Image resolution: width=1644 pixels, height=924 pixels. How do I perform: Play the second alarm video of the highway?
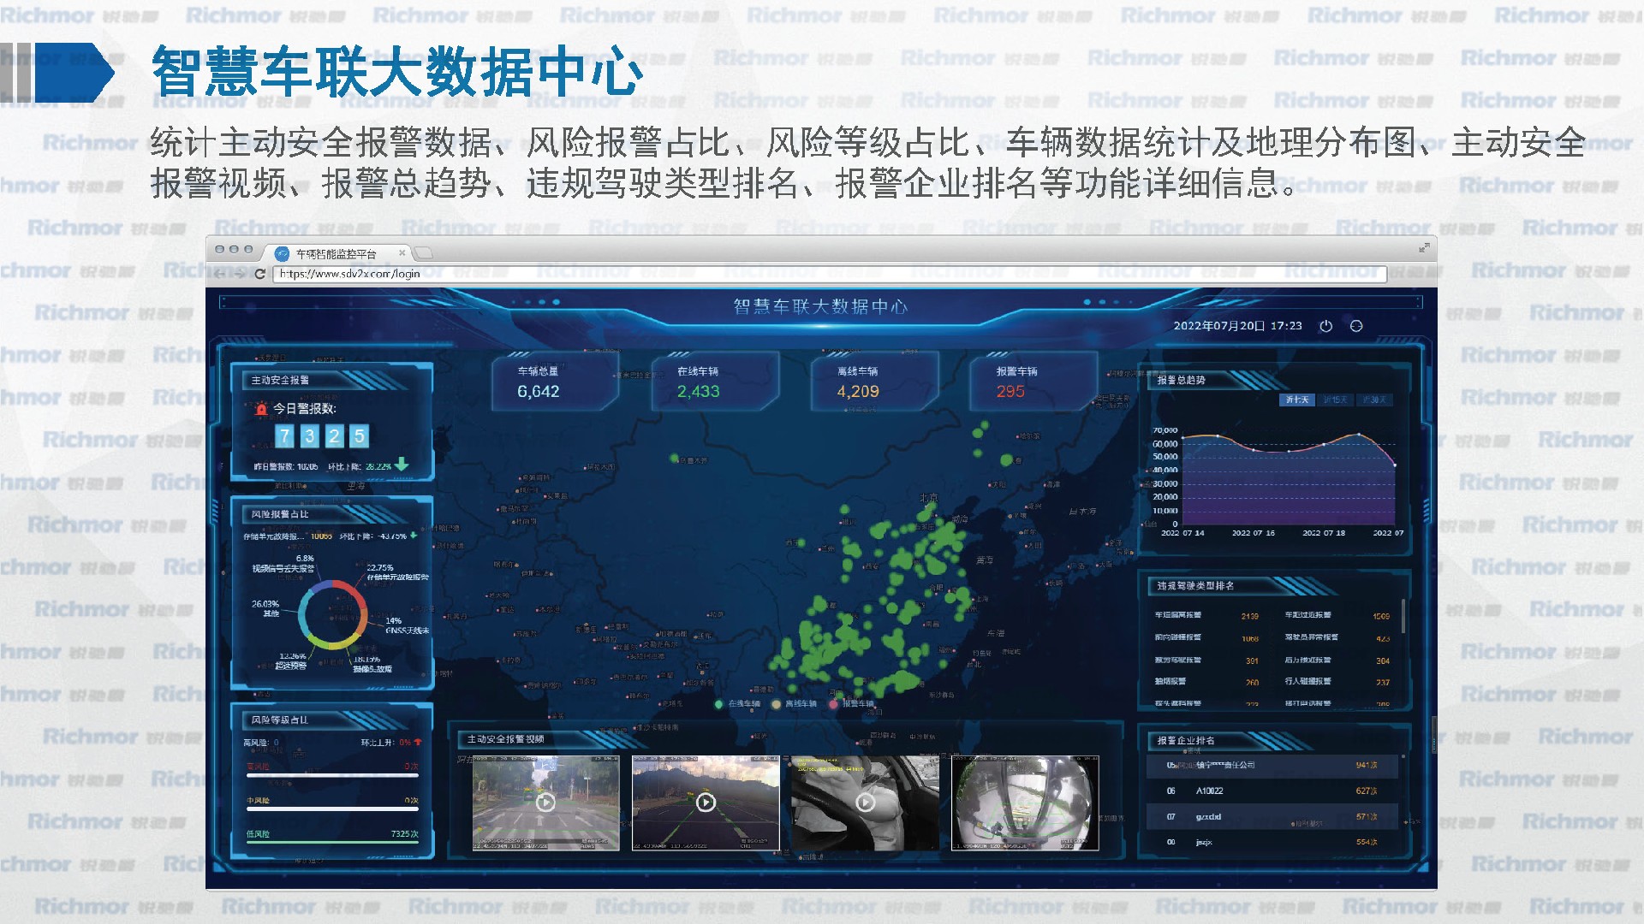[706, 802]
